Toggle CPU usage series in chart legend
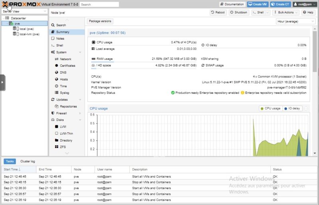Viewport: 319px width, 205px height. [x=270, y=108]
